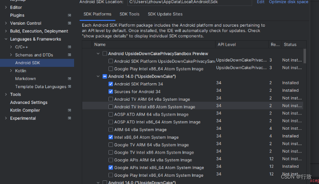The height and width of the screenshot is (184, 319).
Task: Expand Build, Execution, Deployment section
Action: coord(6,31)
